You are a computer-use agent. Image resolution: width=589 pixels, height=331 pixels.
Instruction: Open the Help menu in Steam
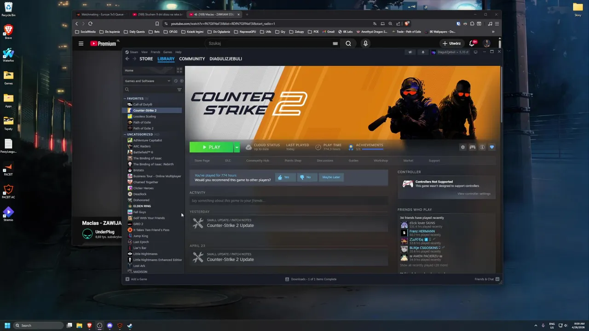click(x=178, y=52)
